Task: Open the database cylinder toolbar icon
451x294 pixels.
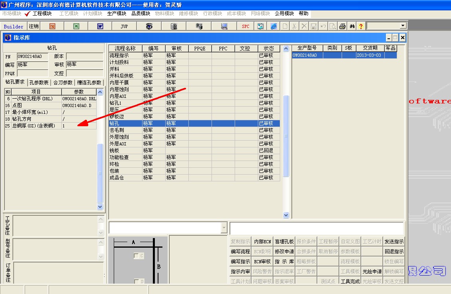Action: [x=174, y=26]
